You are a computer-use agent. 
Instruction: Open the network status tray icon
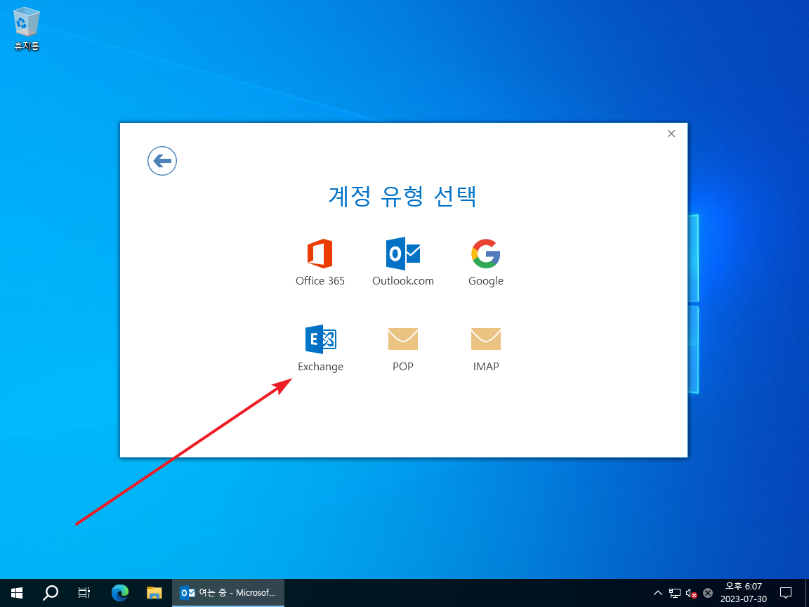[x=675, y=593]
